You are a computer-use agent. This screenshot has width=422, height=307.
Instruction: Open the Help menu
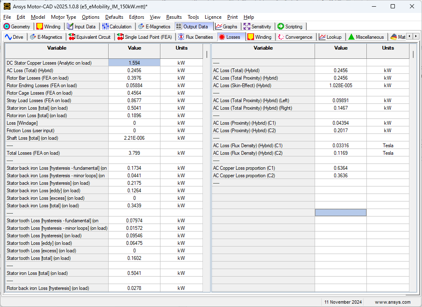click(x=249, y=17)
